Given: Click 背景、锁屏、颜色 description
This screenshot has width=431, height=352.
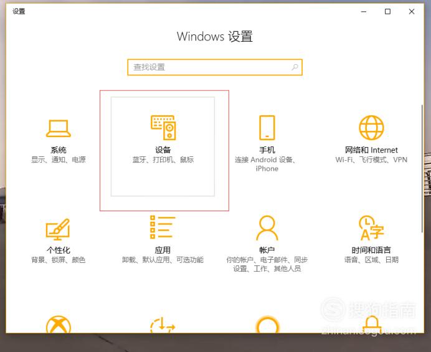Looking at the screenshot, I should coord(59,260).
